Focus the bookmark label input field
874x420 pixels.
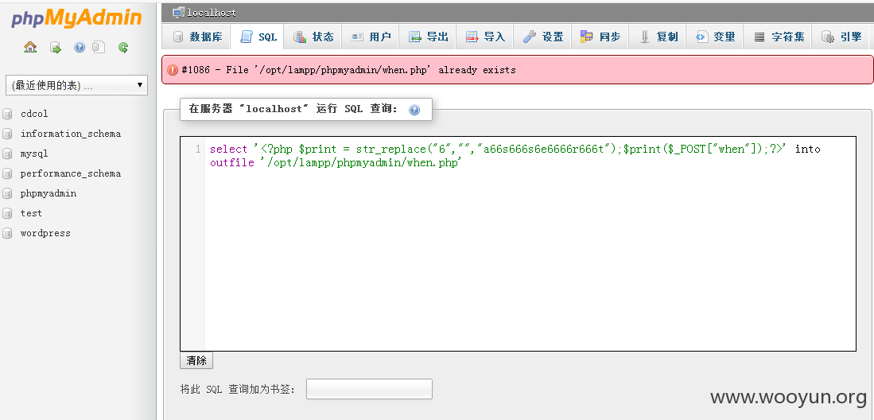tap(370, 389)
